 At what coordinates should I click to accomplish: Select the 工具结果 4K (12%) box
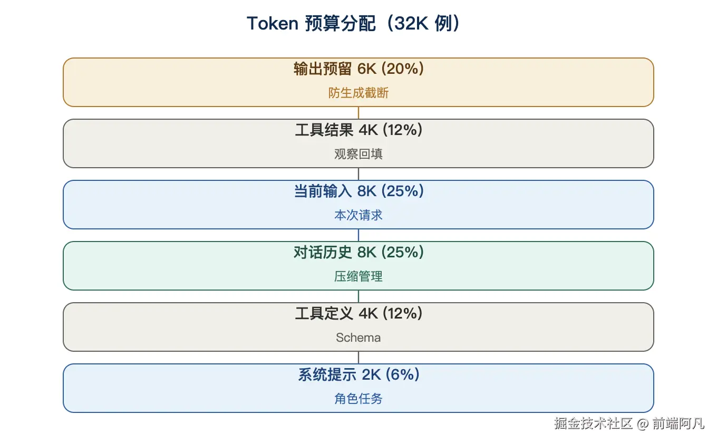(358, 143)
